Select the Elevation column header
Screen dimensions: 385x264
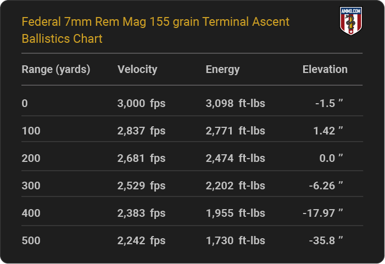[325, 70]
